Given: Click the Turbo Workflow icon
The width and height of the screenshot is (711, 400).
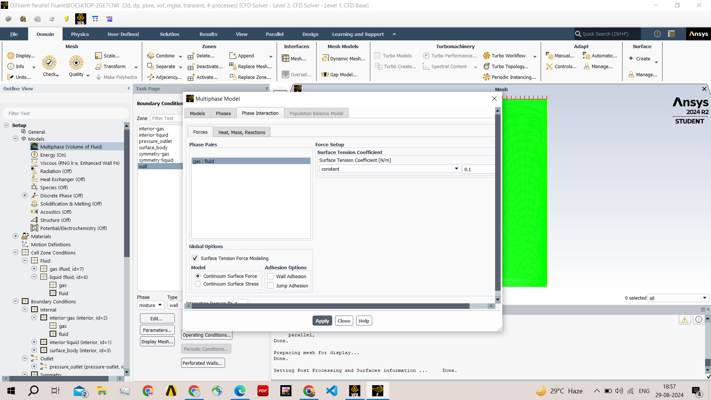Looking at the screenshot, I should (x=487, y=56).
